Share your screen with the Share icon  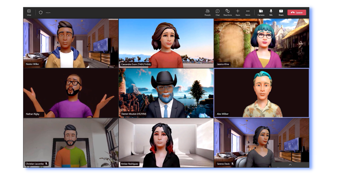click(x=281, y=12)
